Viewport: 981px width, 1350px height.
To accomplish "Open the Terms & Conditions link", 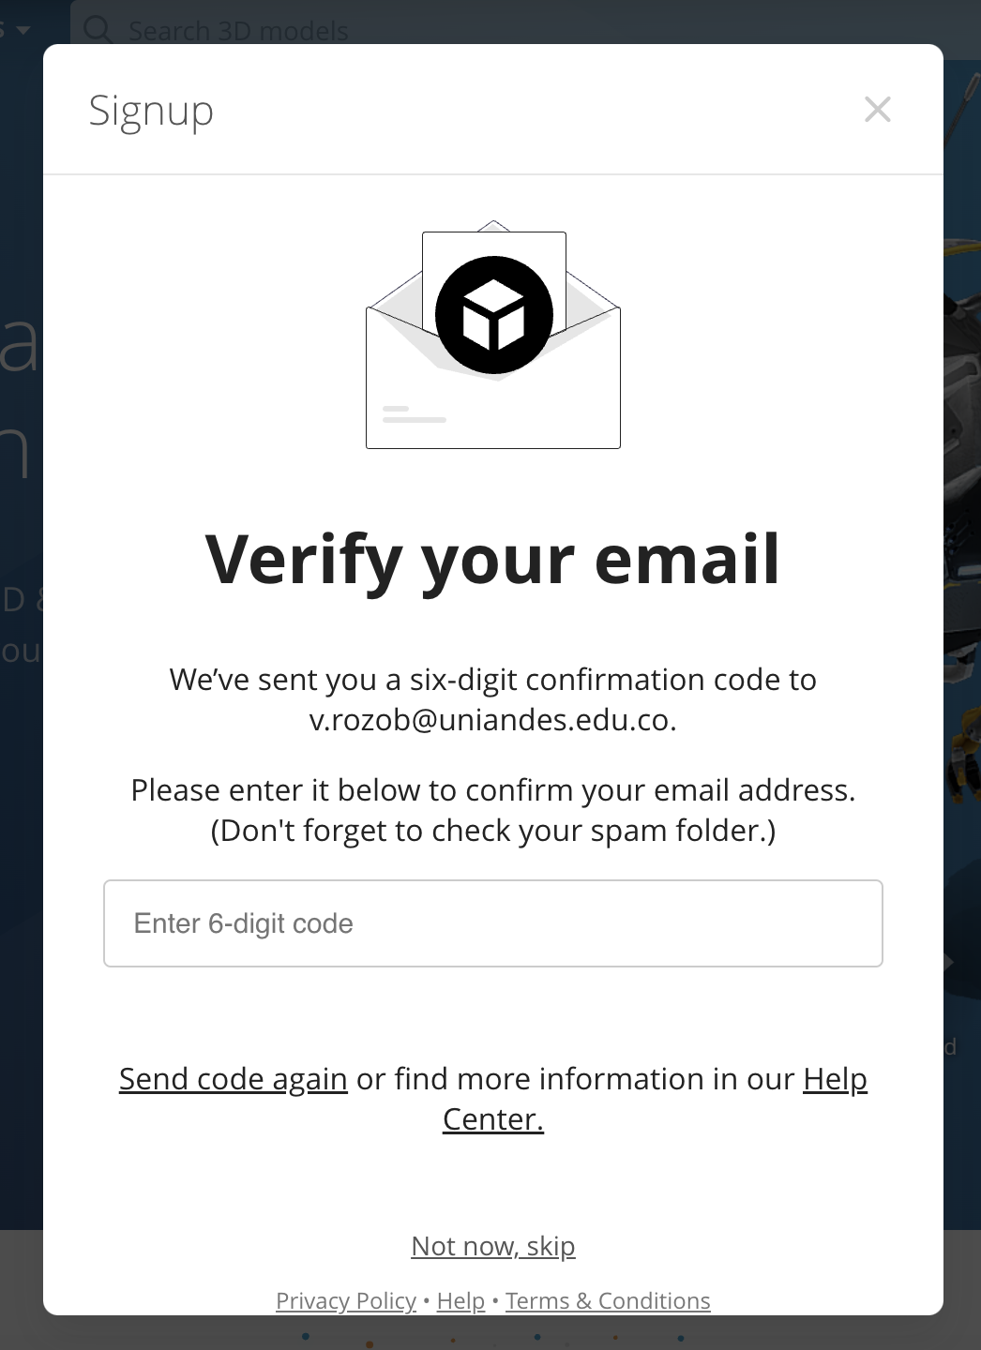I will [x=608, y=1301].
